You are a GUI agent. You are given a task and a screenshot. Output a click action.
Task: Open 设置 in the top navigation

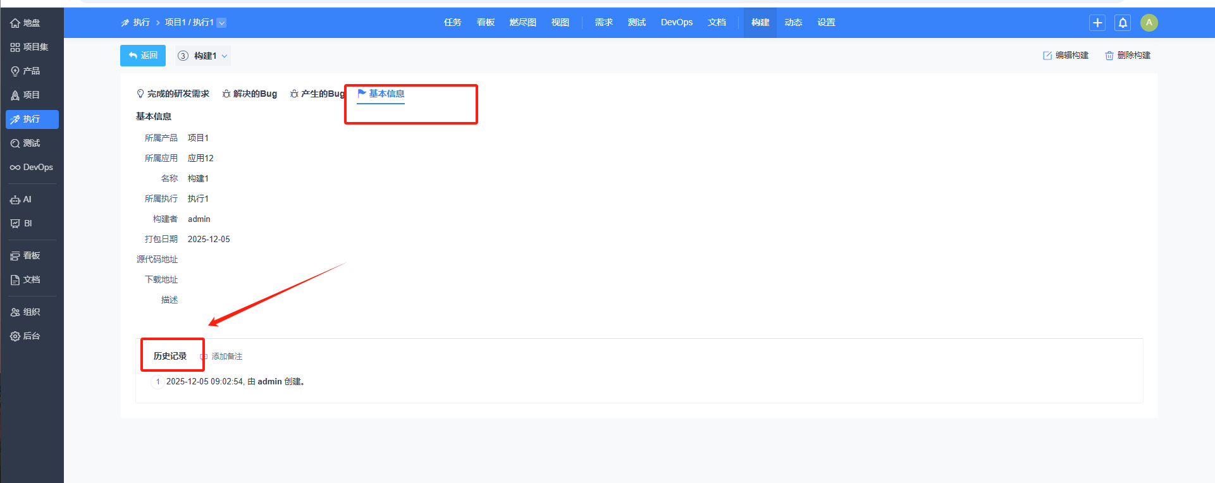pos(826,23)
